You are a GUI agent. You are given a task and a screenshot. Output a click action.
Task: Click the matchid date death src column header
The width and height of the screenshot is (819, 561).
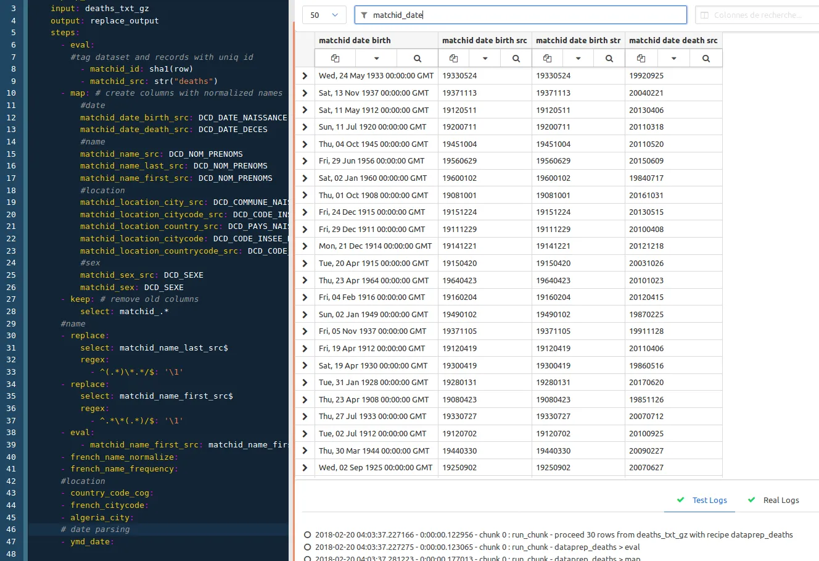point(673,39)
